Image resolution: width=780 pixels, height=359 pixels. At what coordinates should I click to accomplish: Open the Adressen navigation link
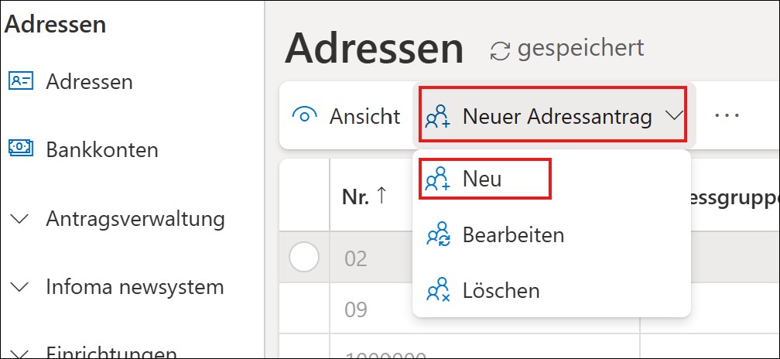(89, 80)
